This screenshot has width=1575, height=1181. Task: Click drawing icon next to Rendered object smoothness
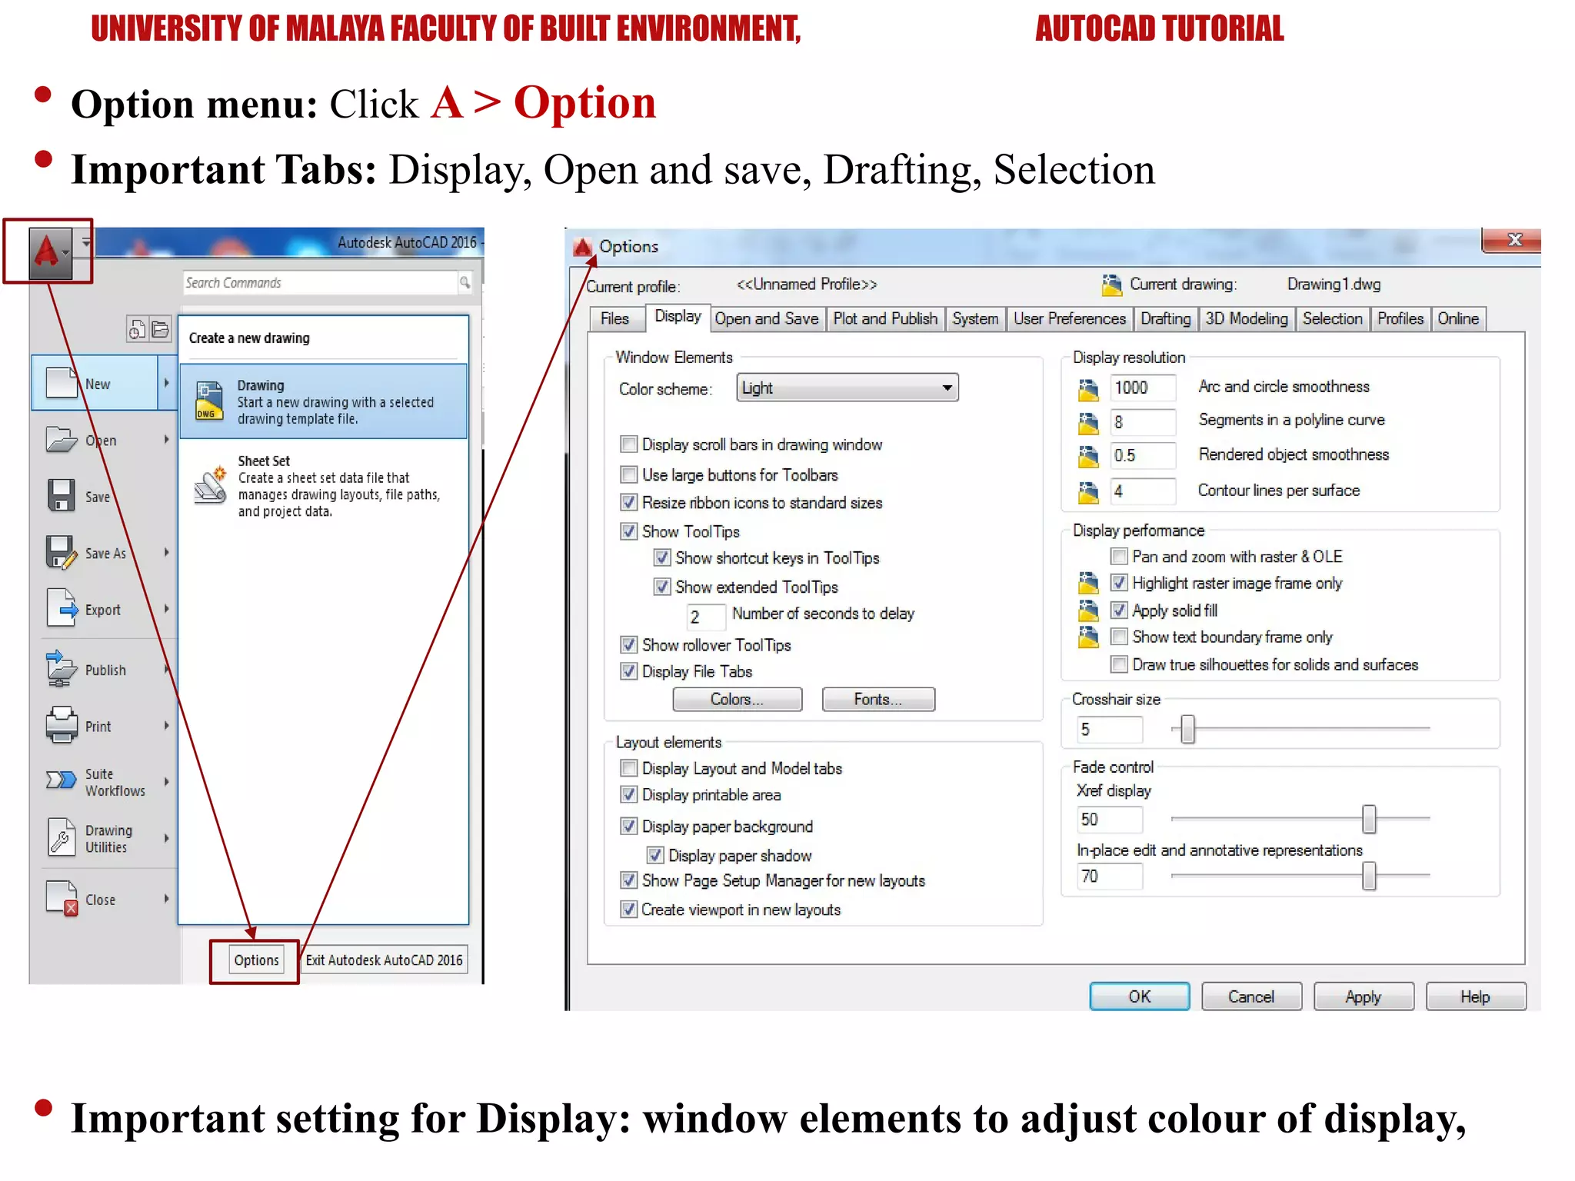click(1088, 457)
